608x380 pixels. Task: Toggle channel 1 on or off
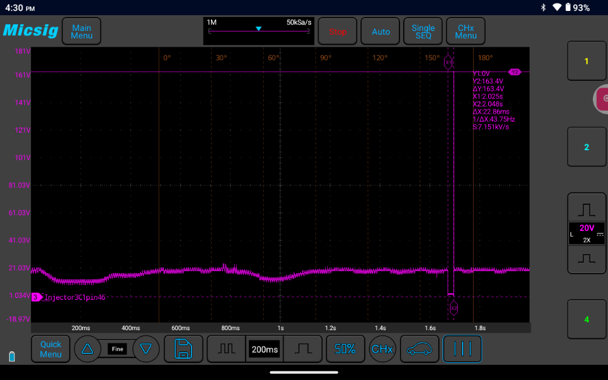(x=586, y=61)
